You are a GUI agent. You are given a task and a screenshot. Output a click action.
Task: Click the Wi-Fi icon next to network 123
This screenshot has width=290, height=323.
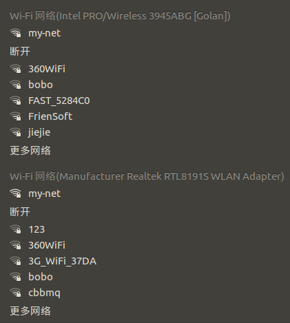point(15,229)
